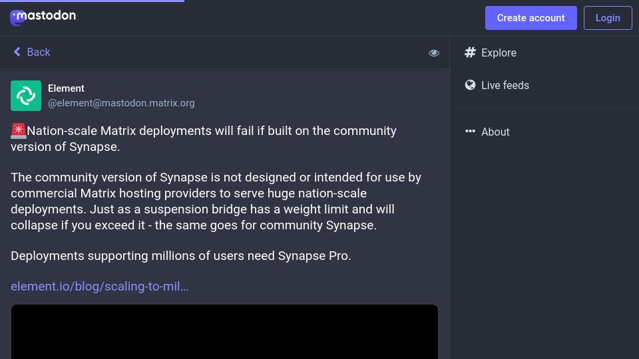Open the Mastodon logo home link
This screenshot has height=359, width=639.
tap(43, 17)
